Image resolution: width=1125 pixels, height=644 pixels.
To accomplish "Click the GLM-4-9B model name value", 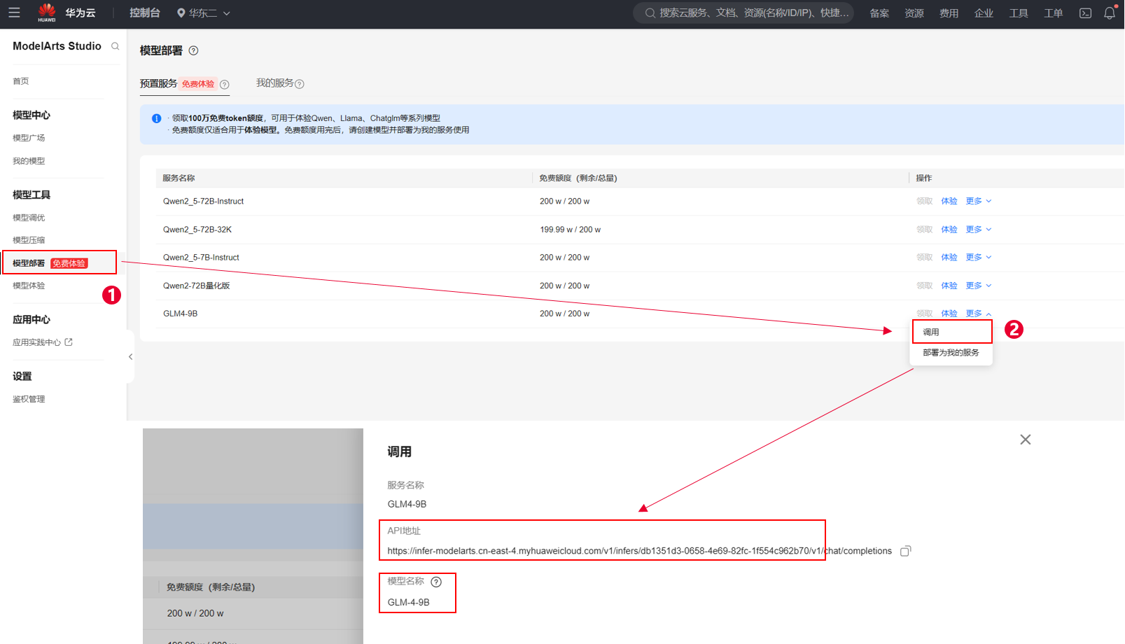I will 409,602.
